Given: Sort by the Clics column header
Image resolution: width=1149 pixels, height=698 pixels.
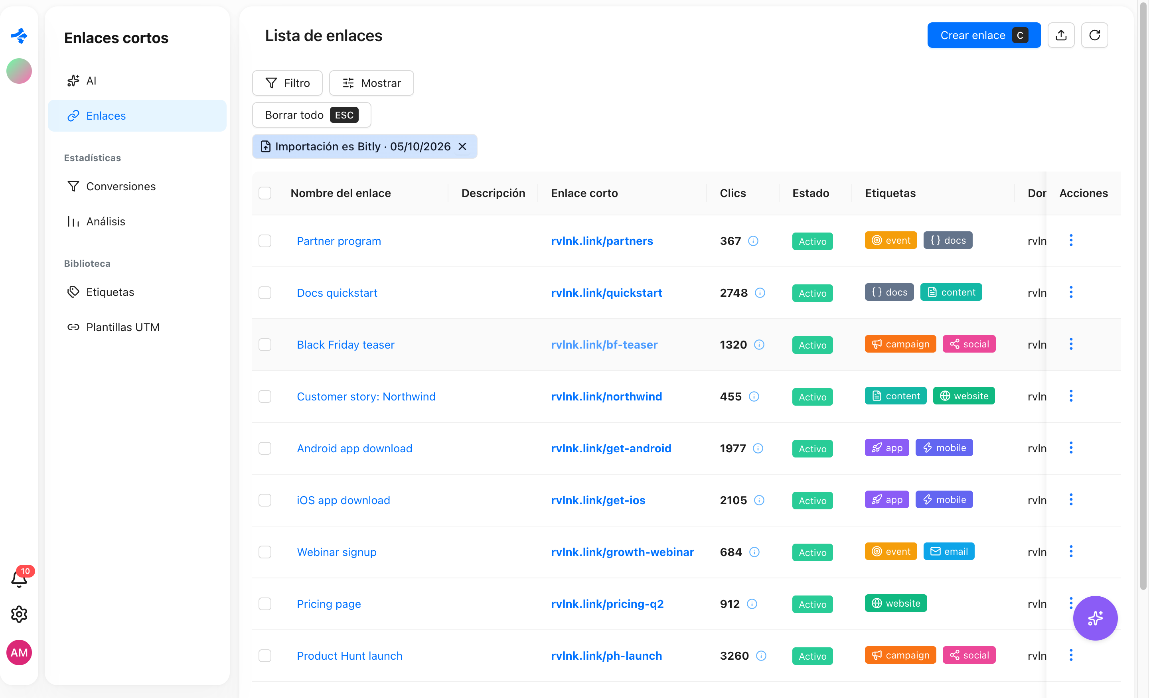Looking at the screenshot, I should [732, 193].
